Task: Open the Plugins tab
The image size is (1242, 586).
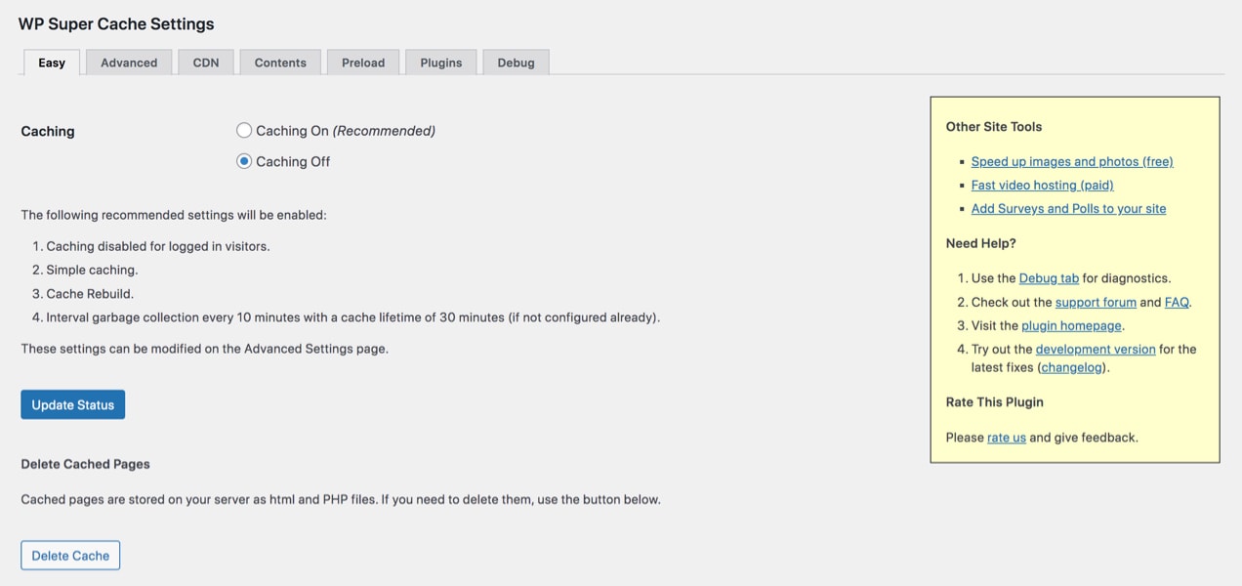Action: point(441,63)
